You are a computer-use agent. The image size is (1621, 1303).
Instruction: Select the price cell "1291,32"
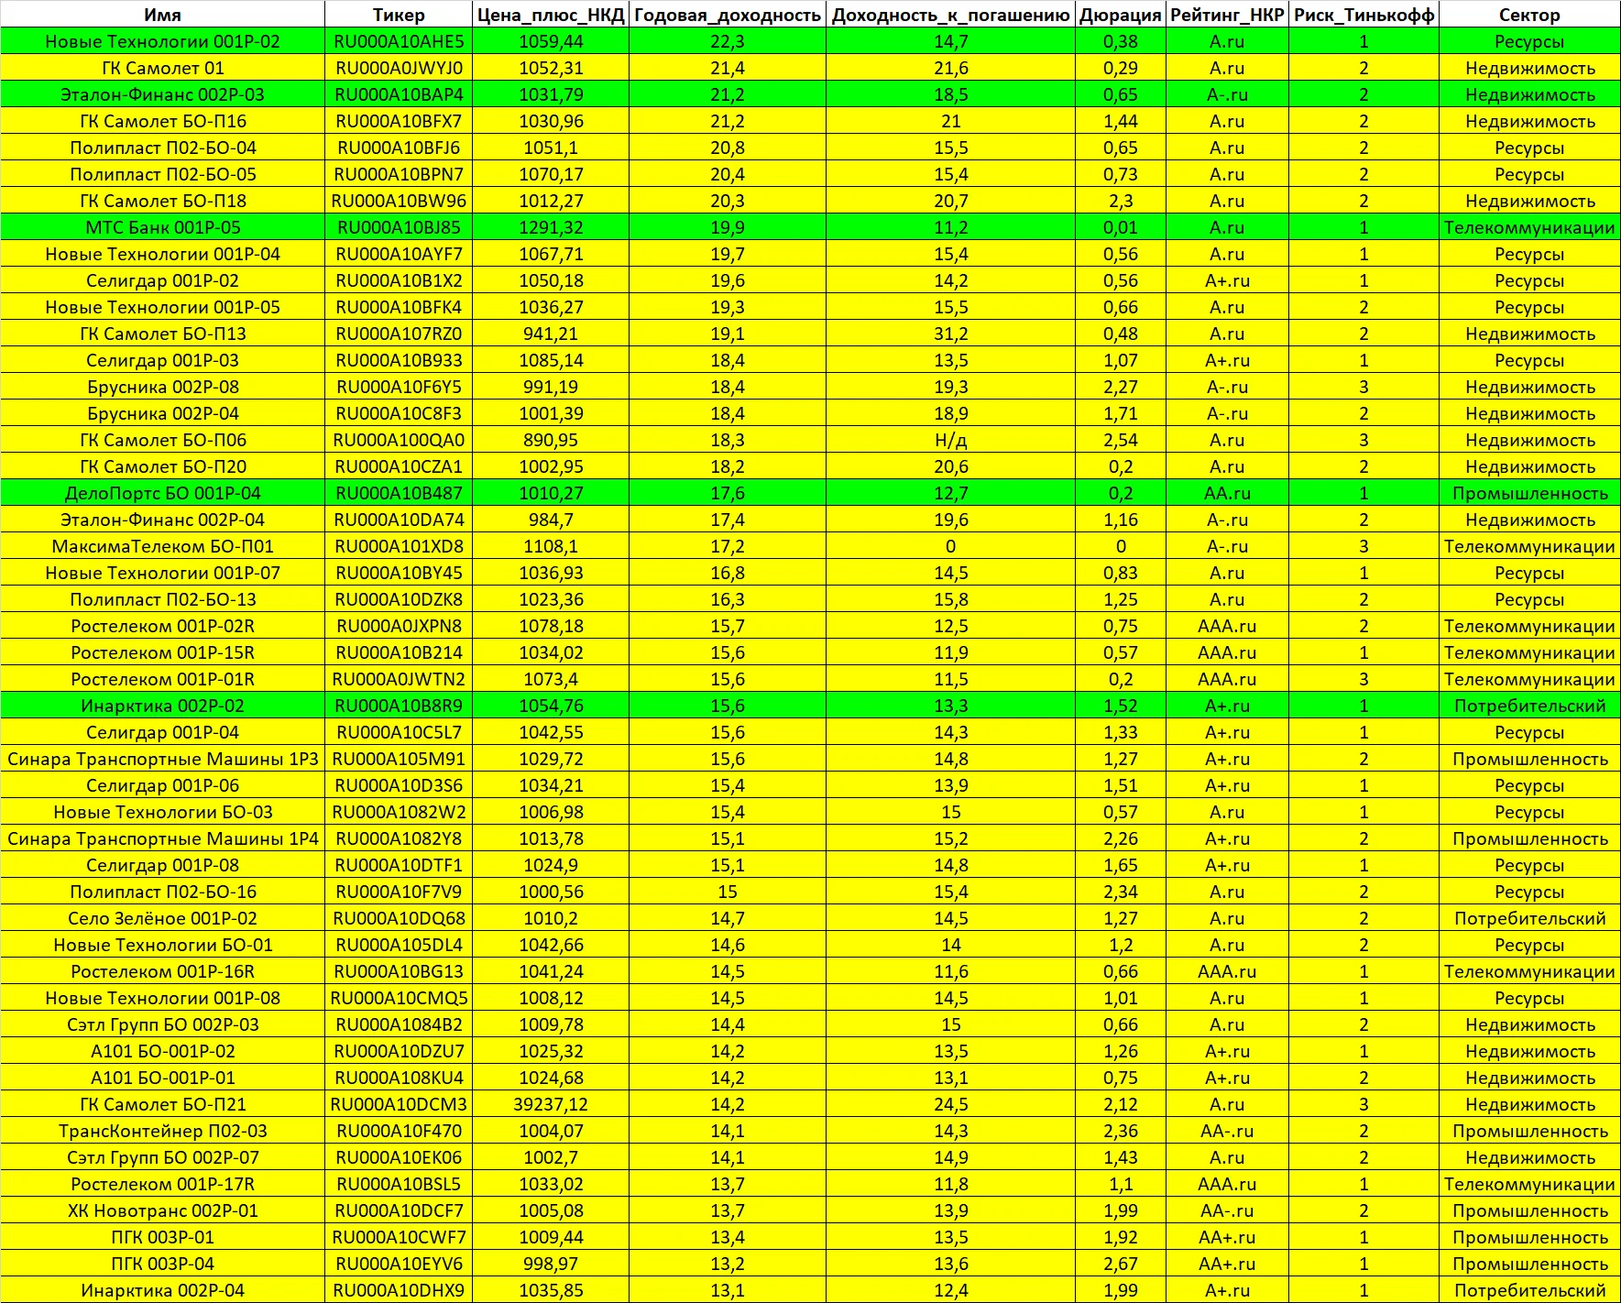click(551, 227)
